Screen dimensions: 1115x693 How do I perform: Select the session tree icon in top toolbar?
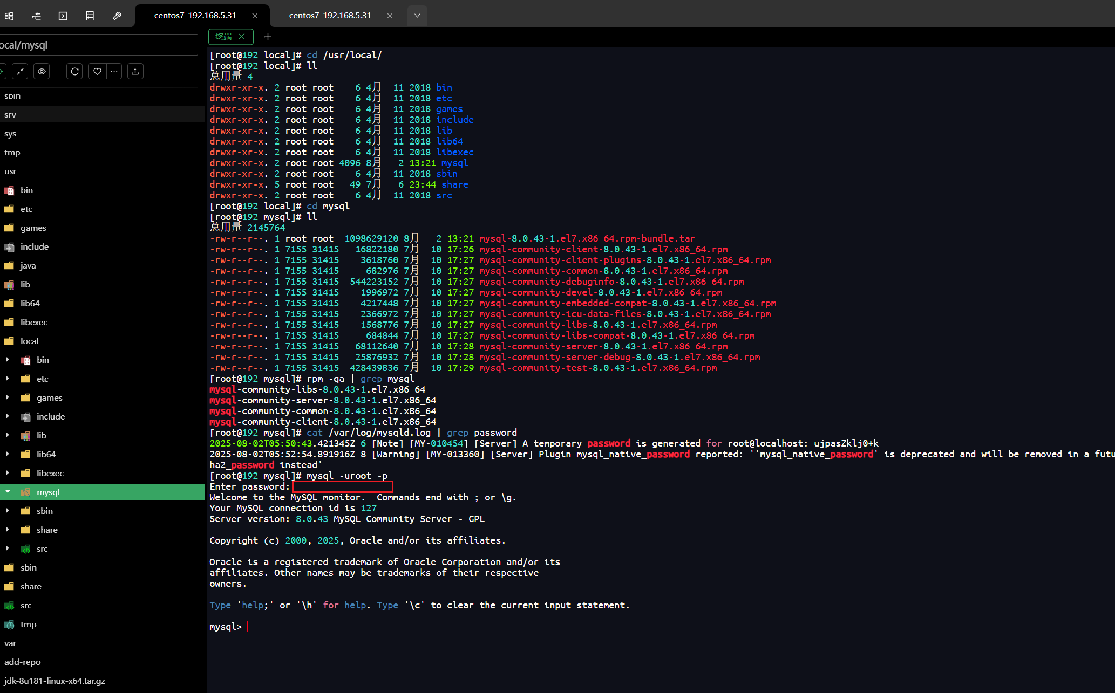tap(36, 16)
